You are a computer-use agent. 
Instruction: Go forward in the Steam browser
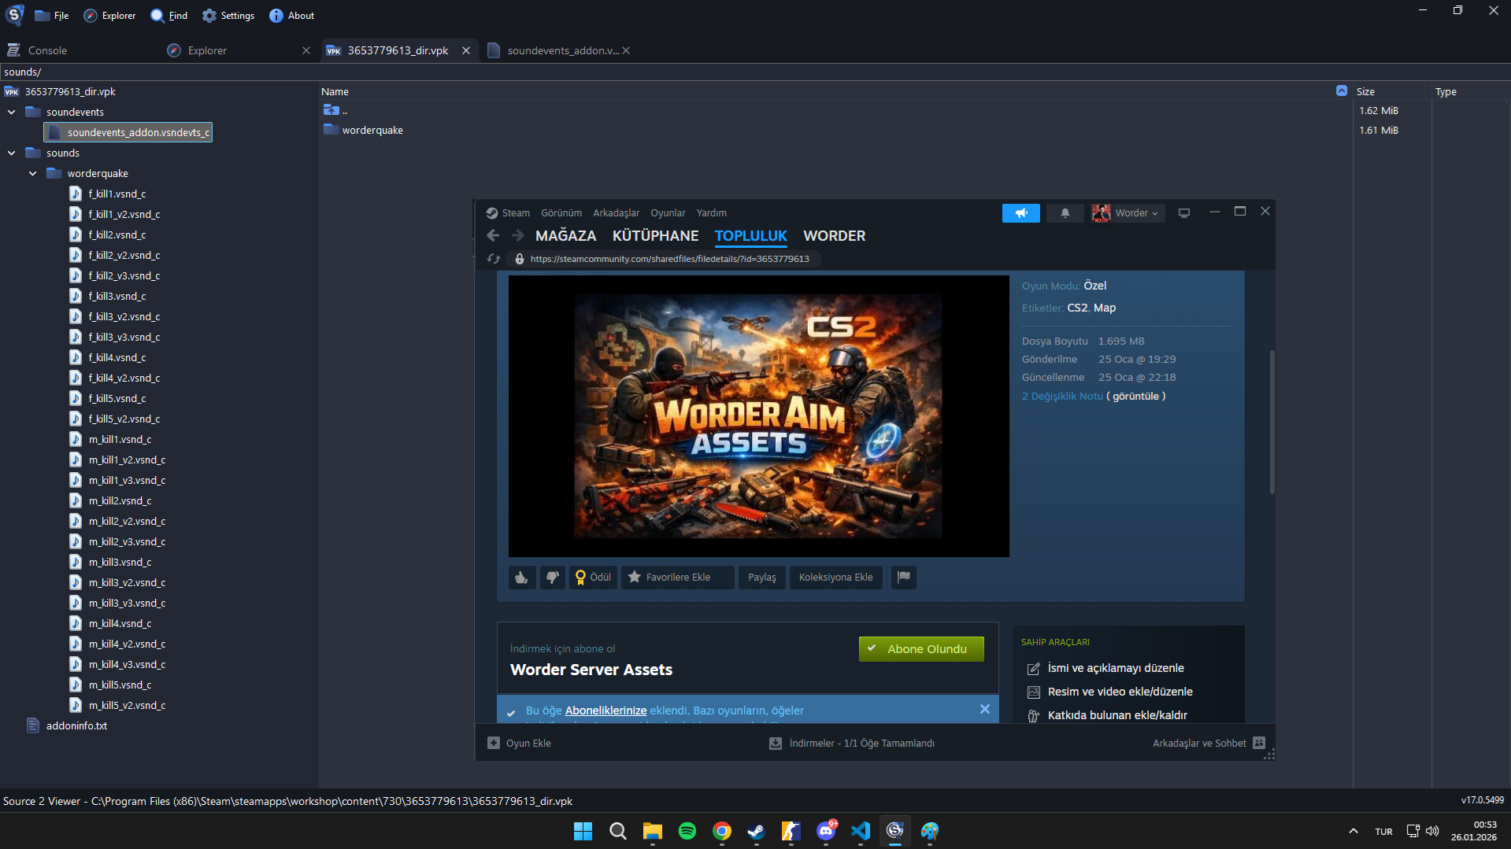coord(517,236)
